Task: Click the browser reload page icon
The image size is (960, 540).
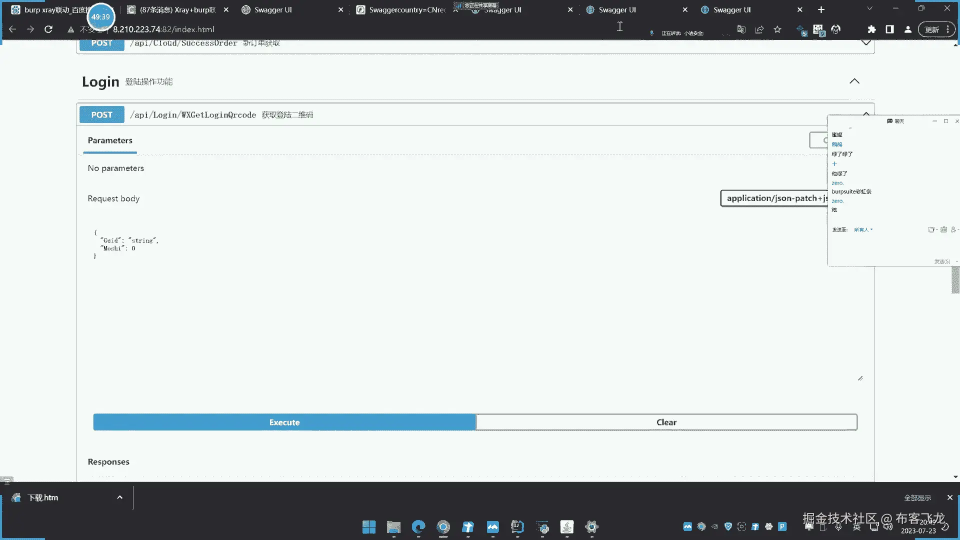Action: click(x=48, y=29)
